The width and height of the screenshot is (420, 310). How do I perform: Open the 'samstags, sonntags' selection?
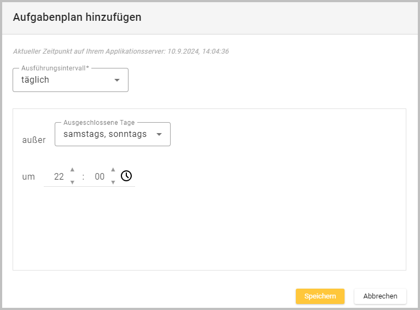(x=105, y=134)
